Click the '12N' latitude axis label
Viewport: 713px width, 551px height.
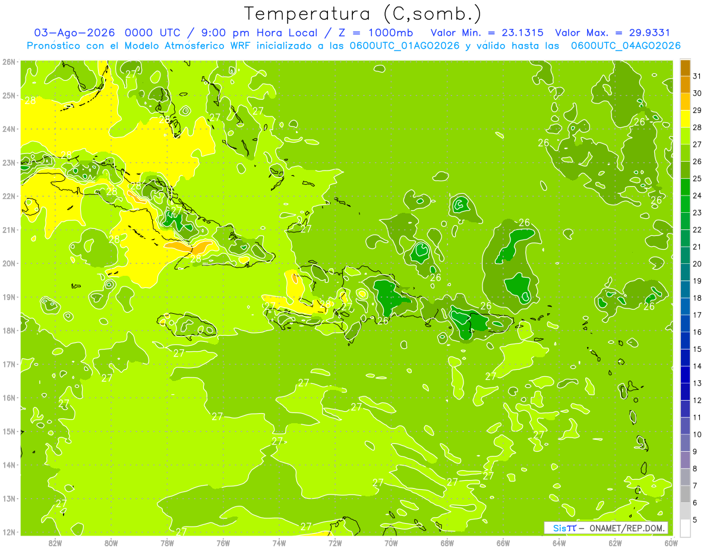tap(9, 532)
